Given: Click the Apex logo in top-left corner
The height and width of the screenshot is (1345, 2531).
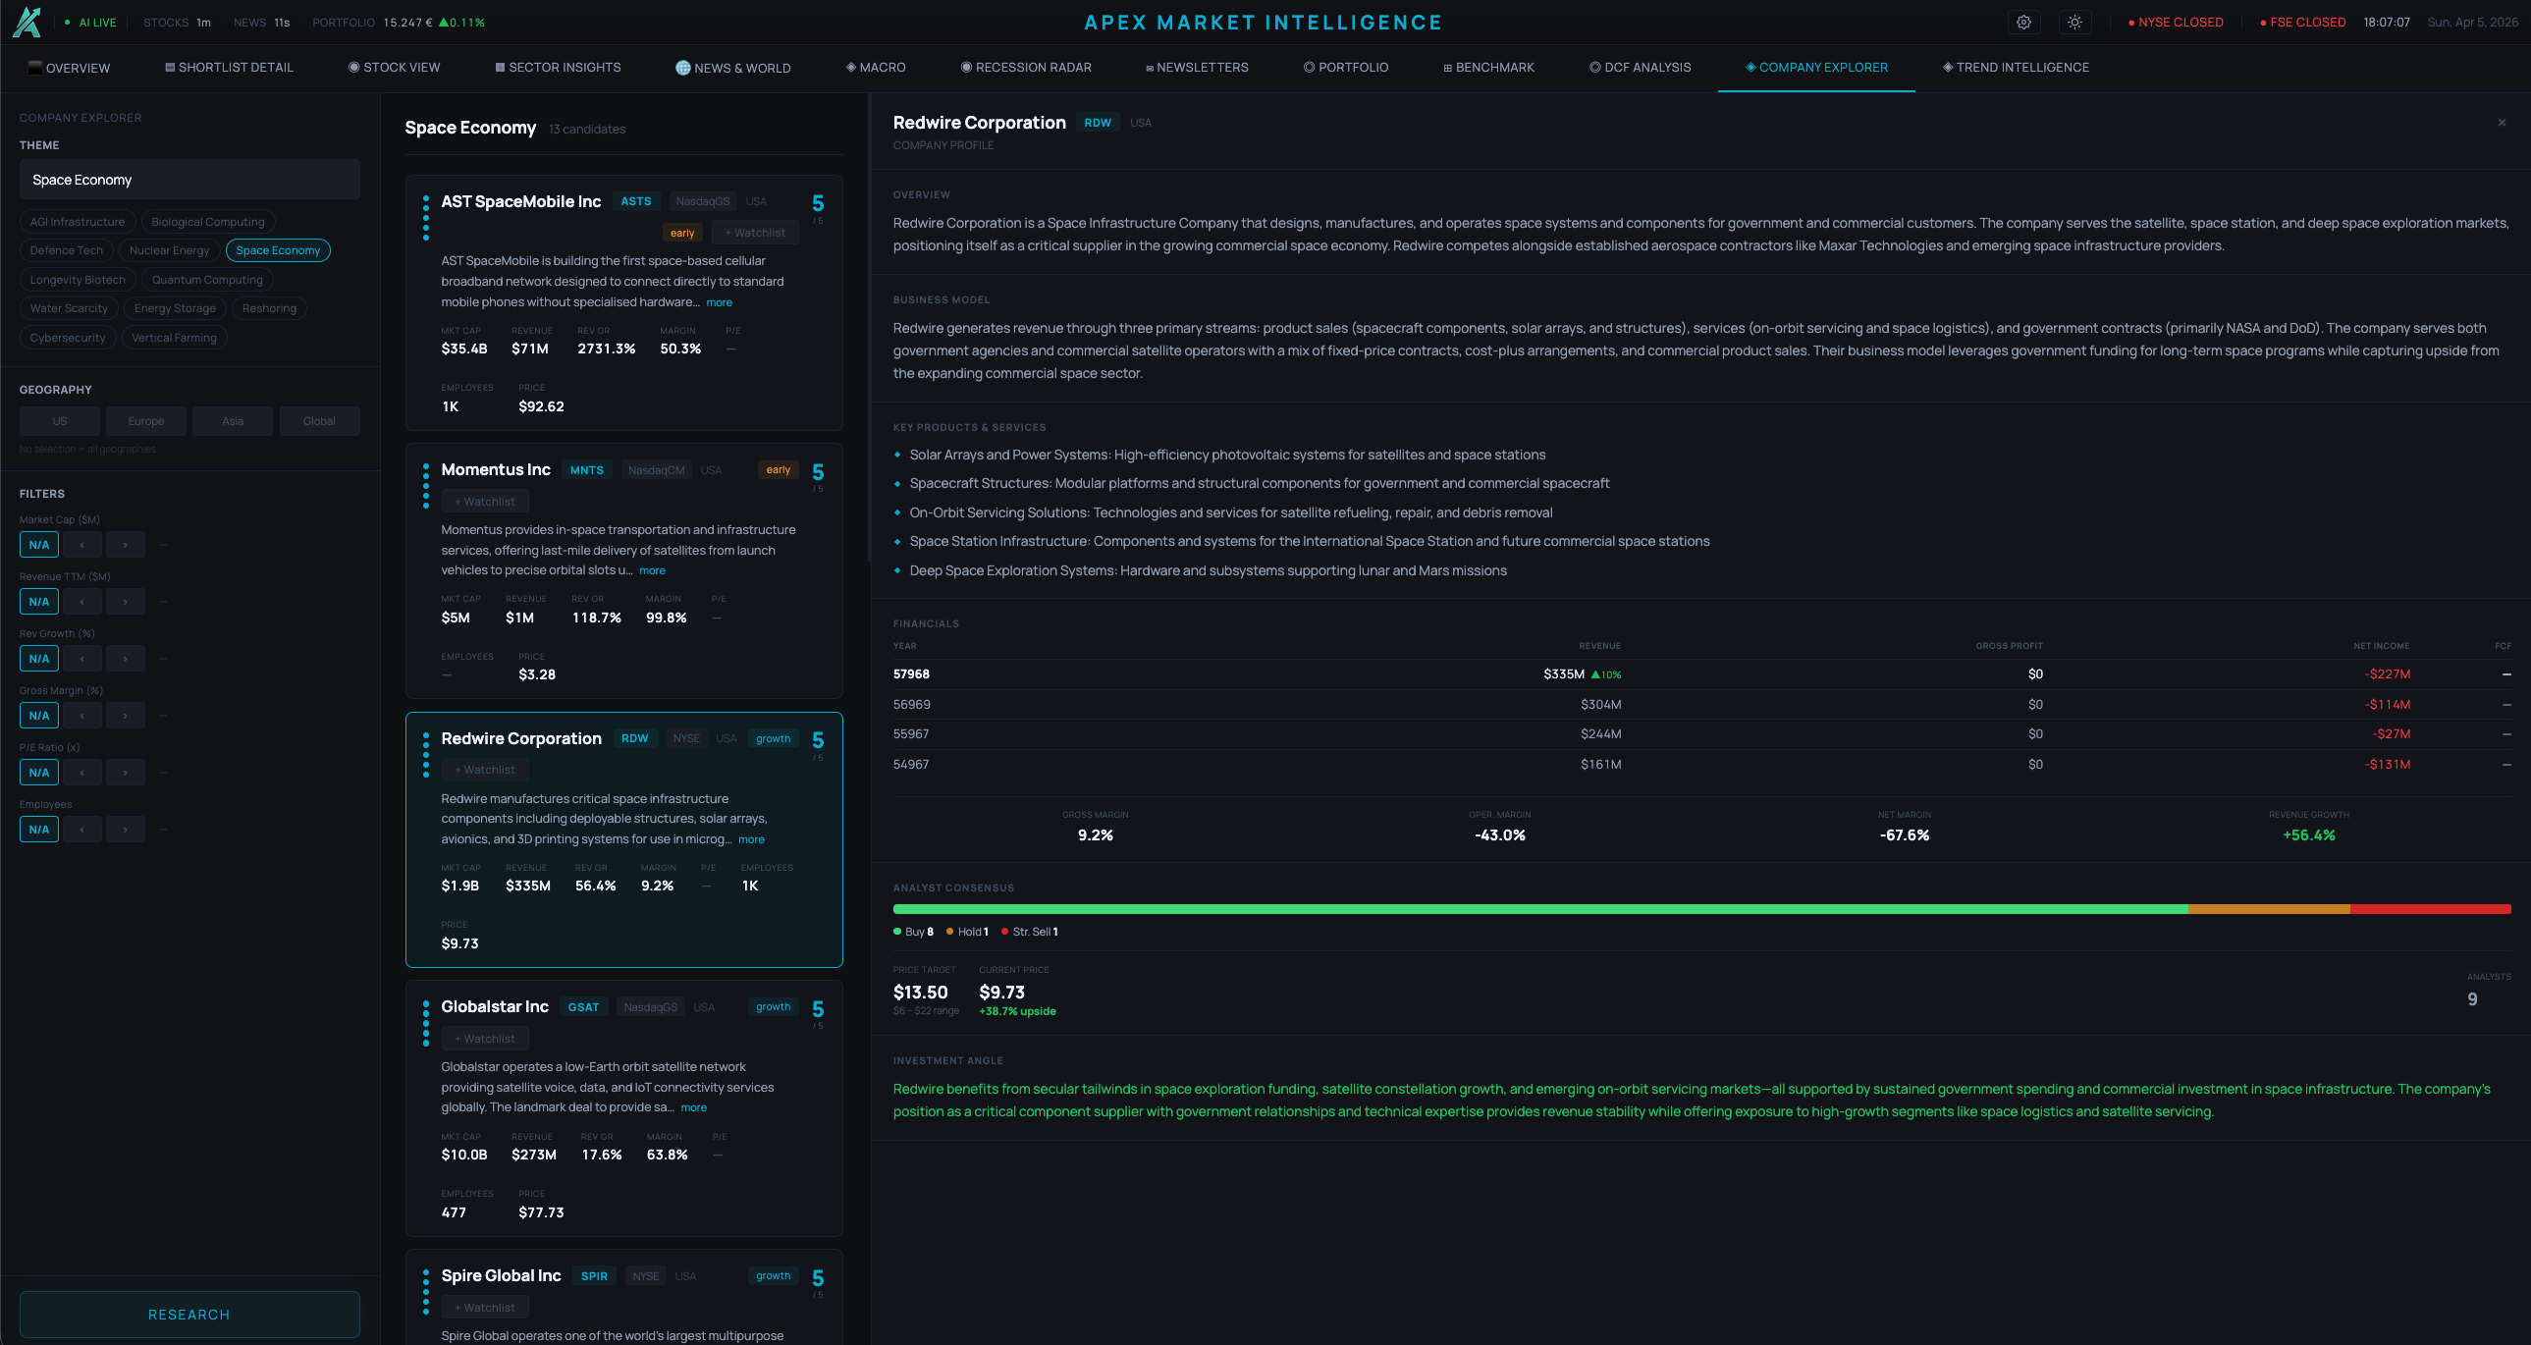Looking at the screenshot, I should pos(27,22).
